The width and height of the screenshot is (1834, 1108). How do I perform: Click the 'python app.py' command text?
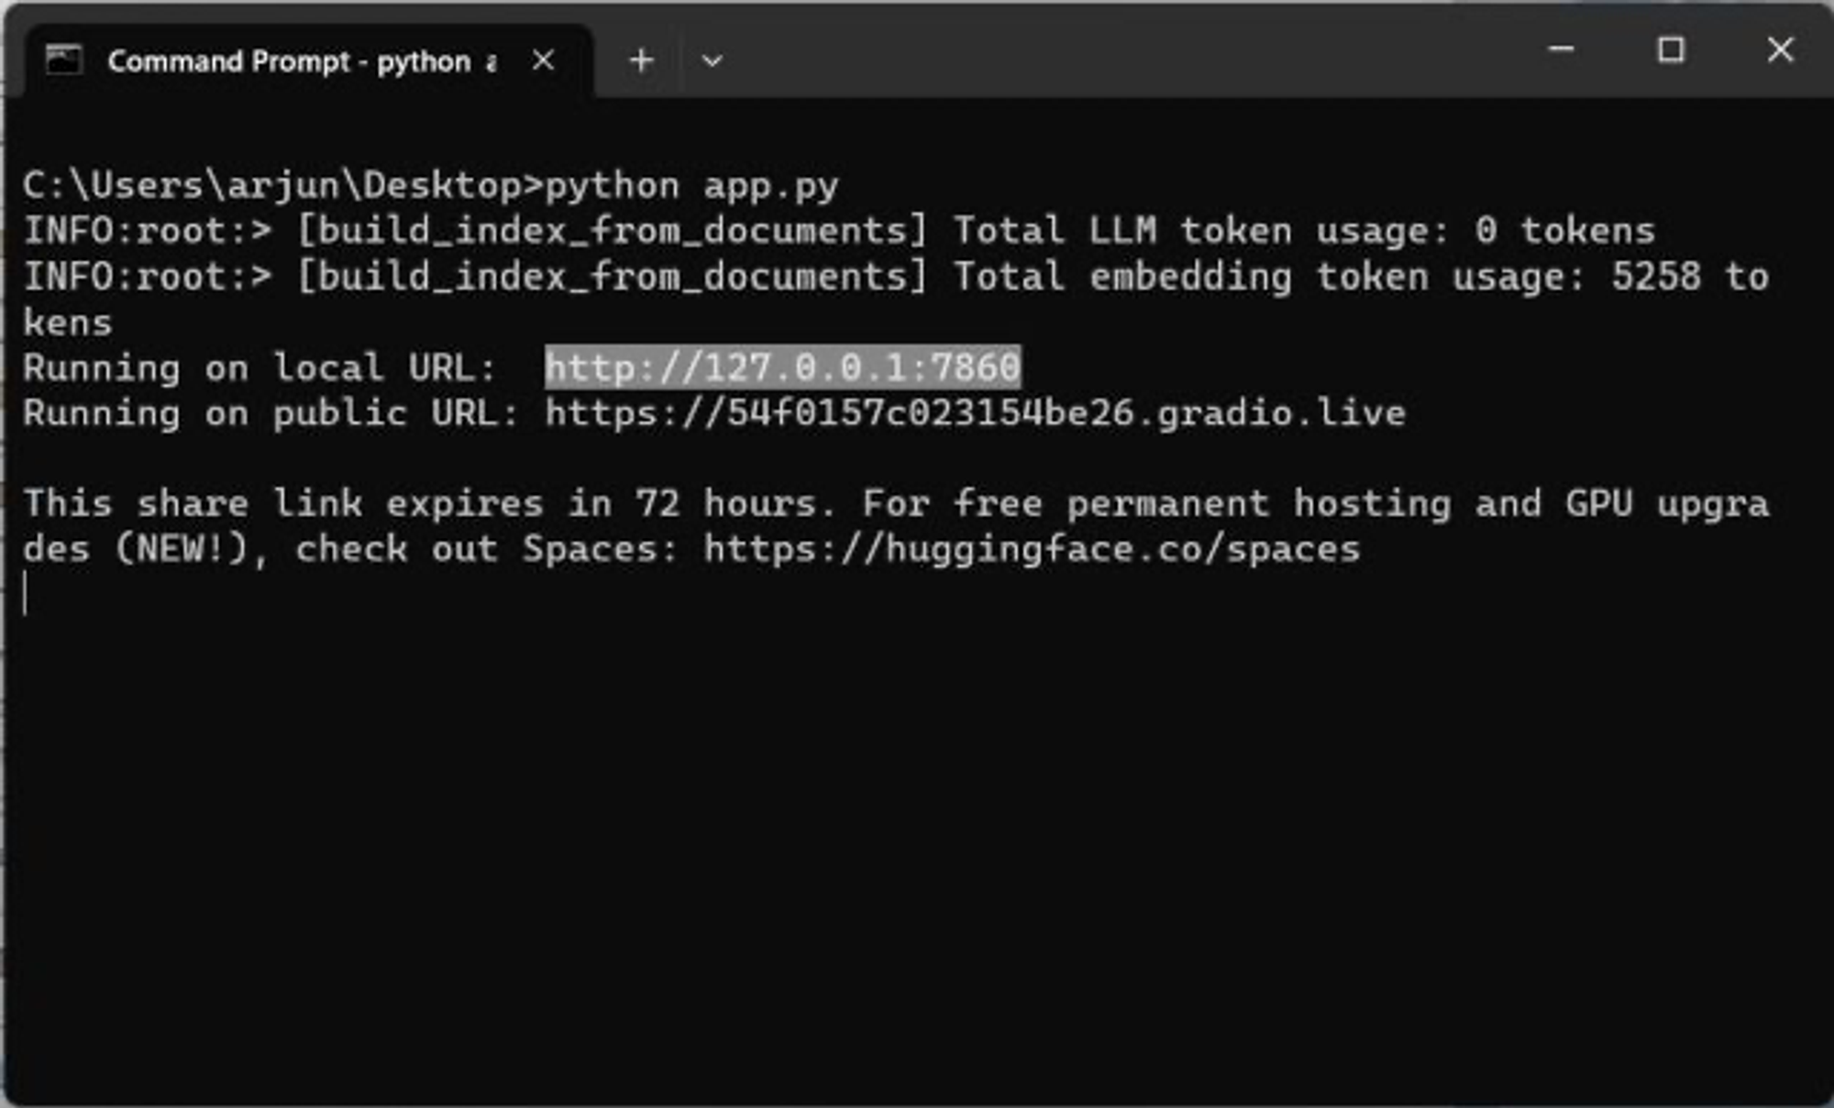click(692, 186)
